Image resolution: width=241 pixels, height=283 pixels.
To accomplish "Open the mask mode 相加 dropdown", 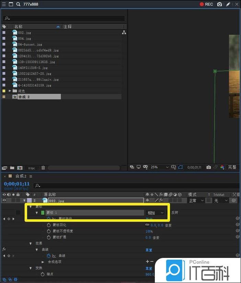I will tap(156, 213).
